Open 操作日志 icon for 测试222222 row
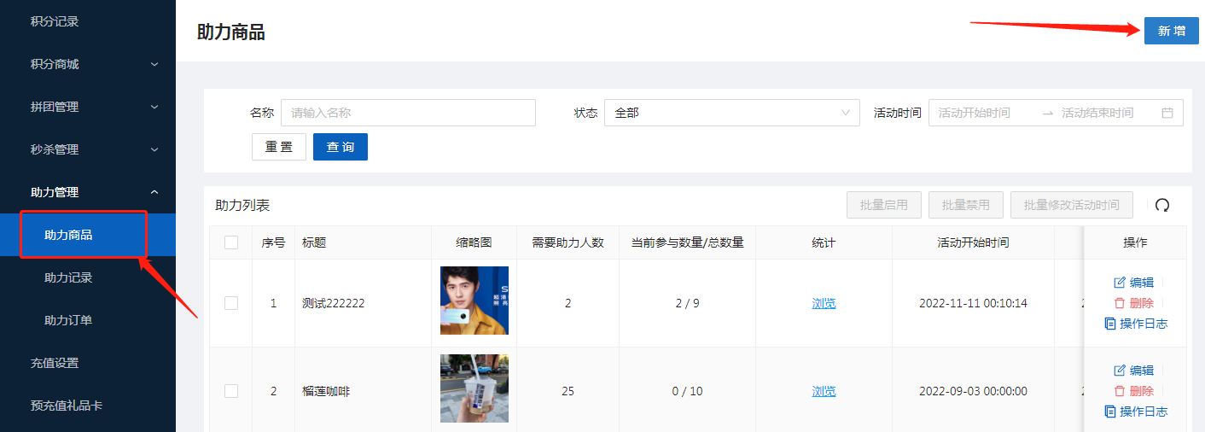Image resolution: width=1205 pixels, height=432 pixels. (1110, 324)
